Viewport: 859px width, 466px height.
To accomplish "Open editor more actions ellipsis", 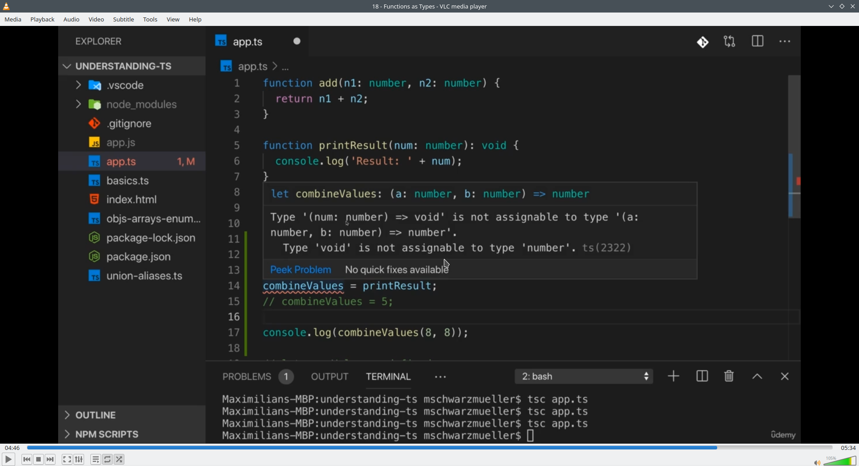I will [785, 42].
